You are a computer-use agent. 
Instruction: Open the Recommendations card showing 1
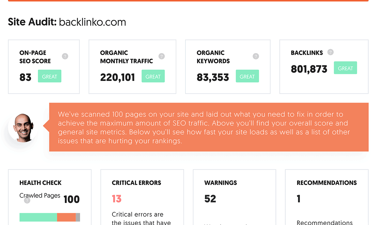tap(326, 197)
